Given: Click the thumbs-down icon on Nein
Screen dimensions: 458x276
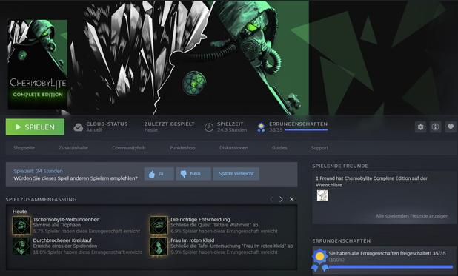Looking at the screenshot, I should tap(184, 174).
